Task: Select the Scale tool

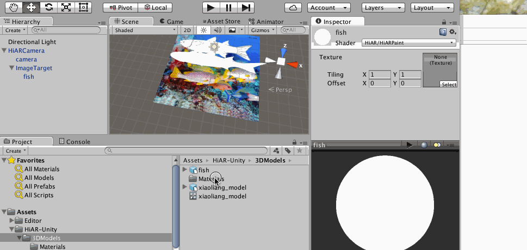Action: (x=66, y=8)
